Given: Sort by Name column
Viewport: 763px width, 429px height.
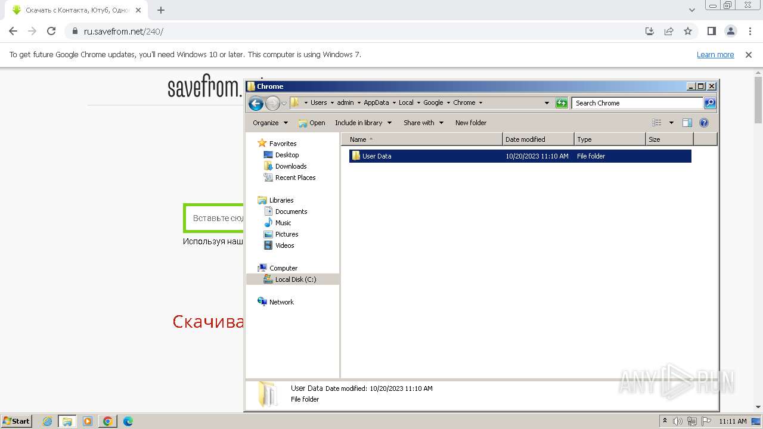Looking at the screenshot, I should click(x=422, y=139).
